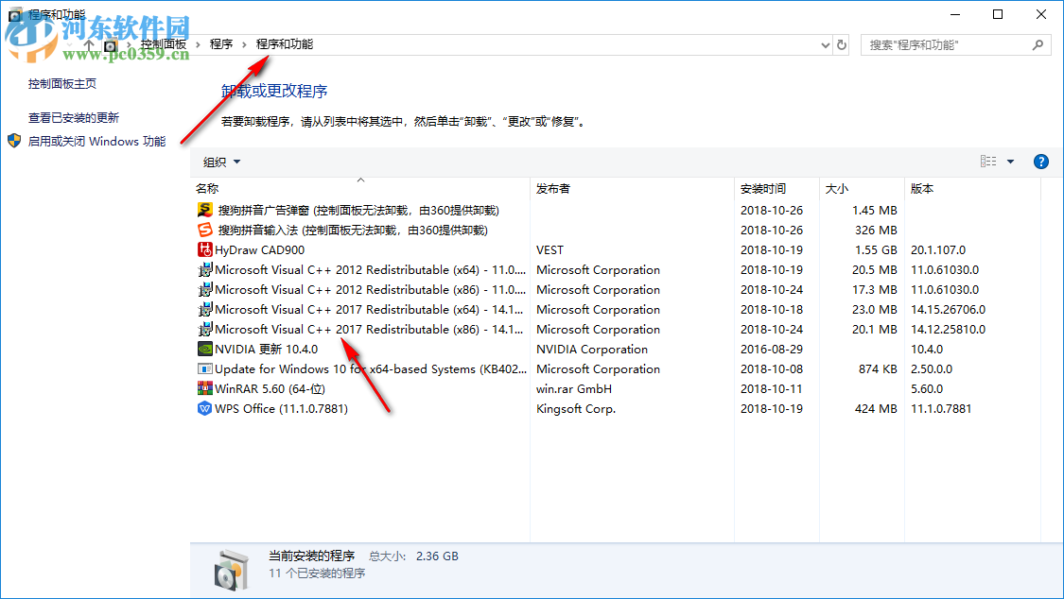The width and height of the screenshot is (1064, 599).
Task: Click the refresh icon in address bar
Action: 841,43
